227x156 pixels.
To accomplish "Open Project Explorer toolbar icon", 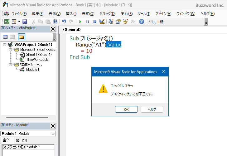I will coord(111,22).
